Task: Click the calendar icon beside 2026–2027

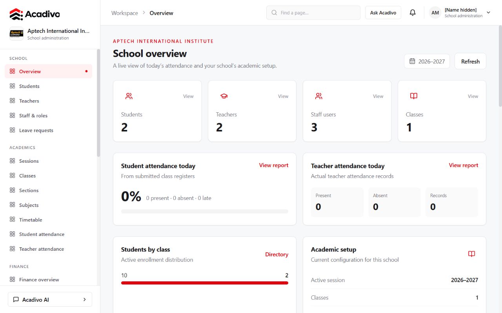Action: (412, 61)
